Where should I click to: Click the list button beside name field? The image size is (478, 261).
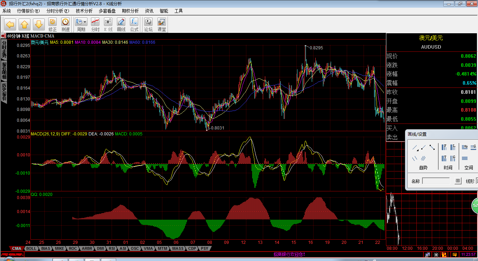click(458, 181)
